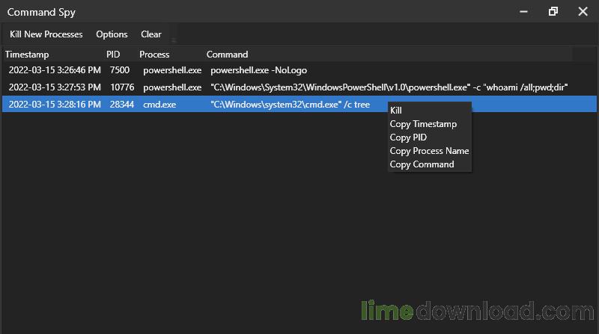Sort by the PID column header
This screenshot has height=334, width=599.
113,55
